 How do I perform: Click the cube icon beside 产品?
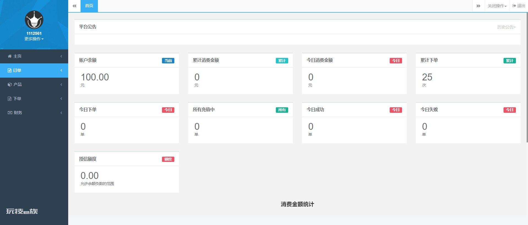[x=10, y=85]
